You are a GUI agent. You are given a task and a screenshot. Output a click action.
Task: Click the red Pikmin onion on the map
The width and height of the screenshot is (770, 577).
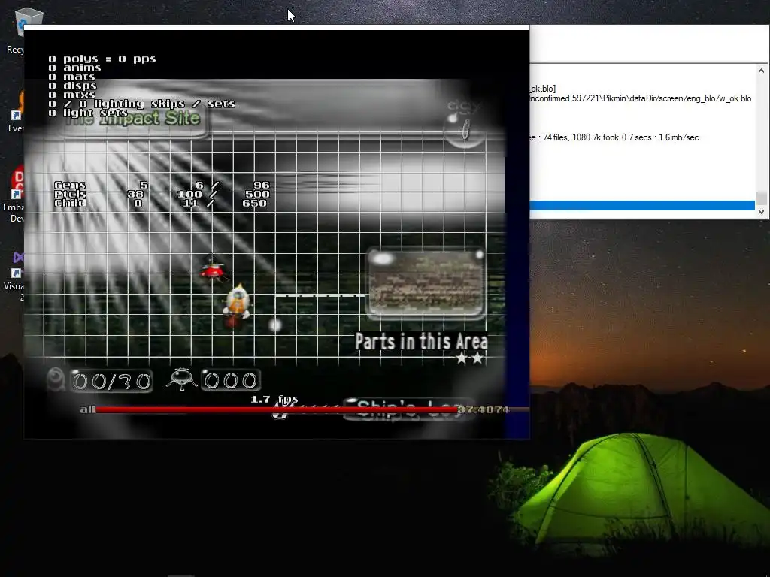[x=213, y=270]
